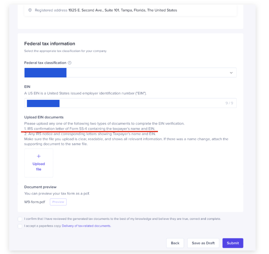
Task: Select the W9-form.pdf file name
Action: pos(35,202)
